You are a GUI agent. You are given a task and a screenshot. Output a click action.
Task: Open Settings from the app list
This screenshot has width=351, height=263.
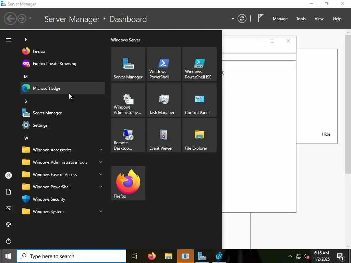(x=63, y=125)
